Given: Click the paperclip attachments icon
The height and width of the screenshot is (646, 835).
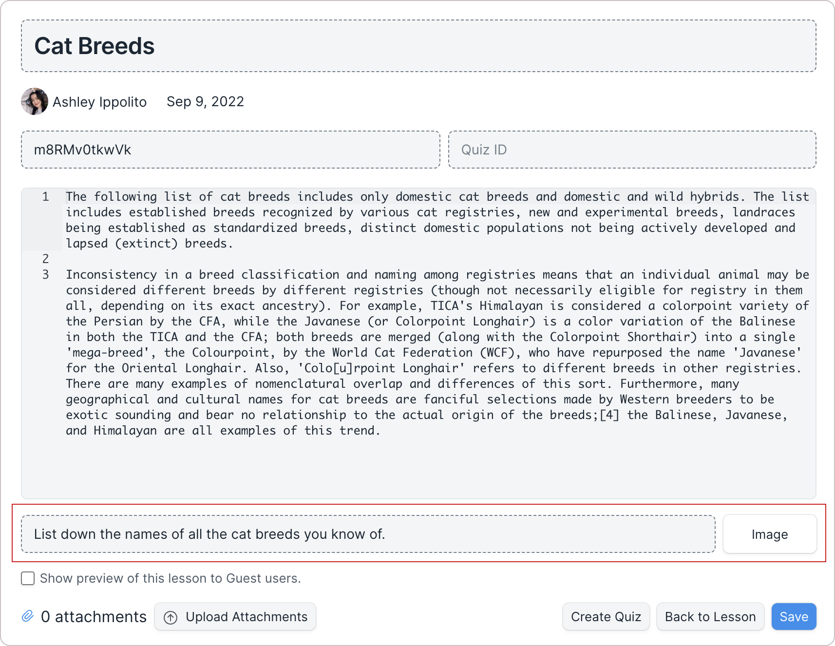Looking at the screenshot, I should [x=28, y=616].
